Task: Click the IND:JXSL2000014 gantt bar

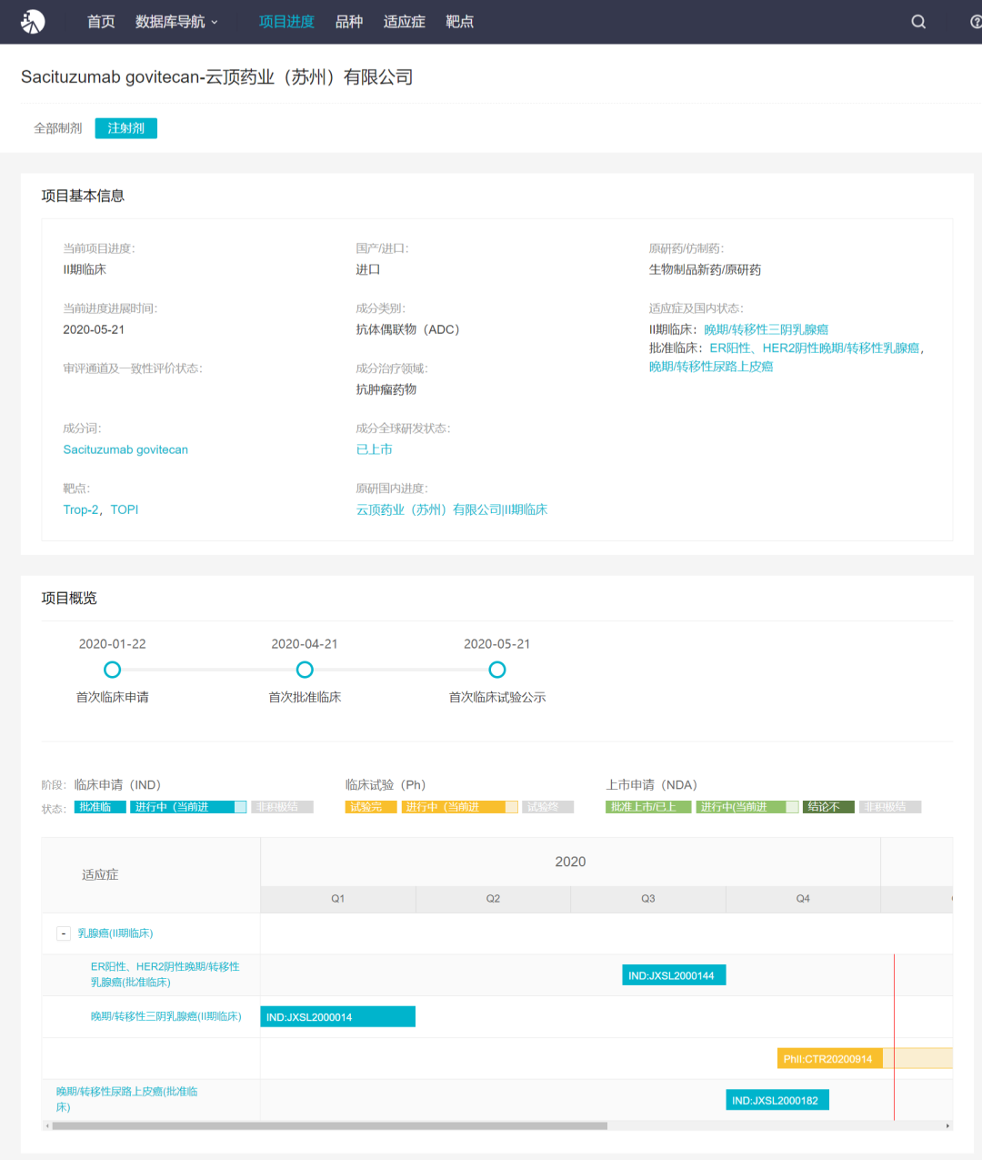Action: click(338, 1017)
